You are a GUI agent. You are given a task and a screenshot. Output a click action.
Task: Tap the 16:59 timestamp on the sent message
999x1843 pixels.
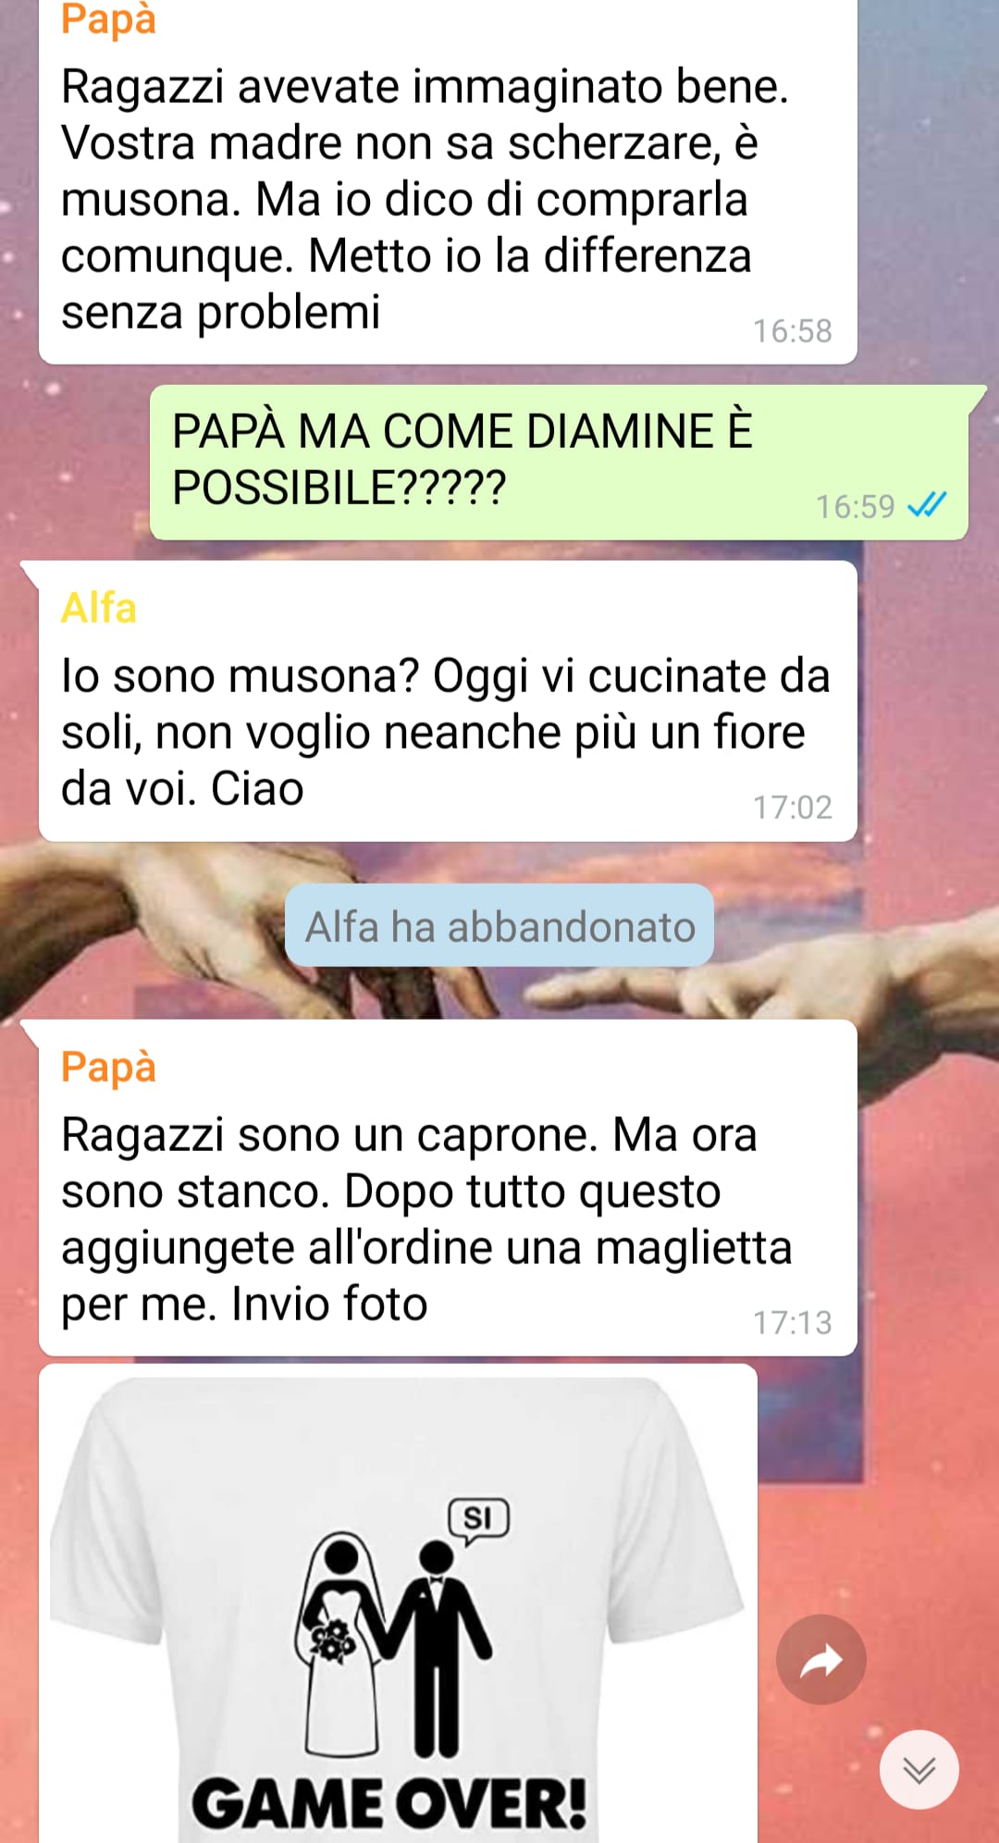click(855, 506)
